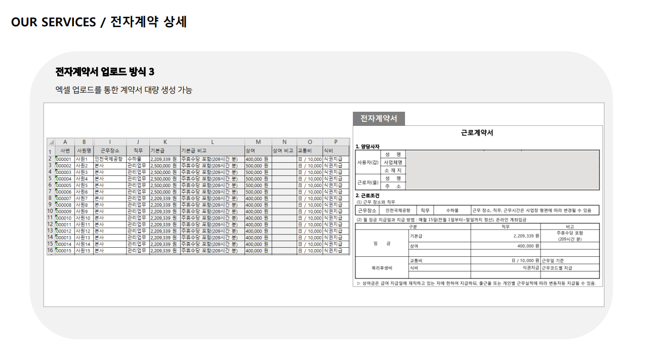Select column I header in the spreadsheet
Viewport: 648px width, 364px height.
coord(110,142)
